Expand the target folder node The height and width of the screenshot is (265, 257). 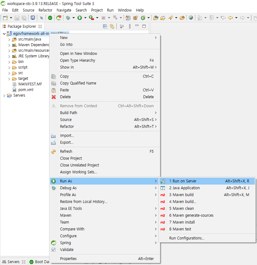pyautogui.click(x=9, y=79)
